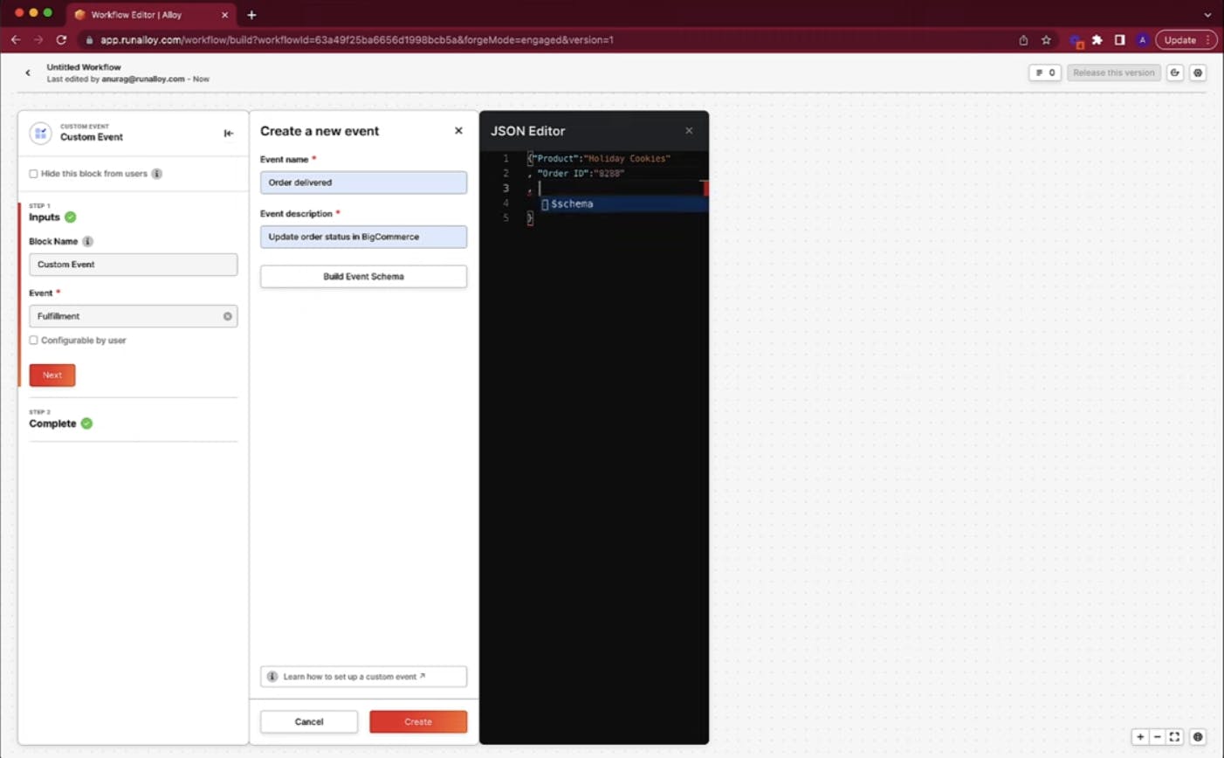This screenshot has width=1224, height=758.
Task: Reload the page in the browser
Action: click(61, 39)
